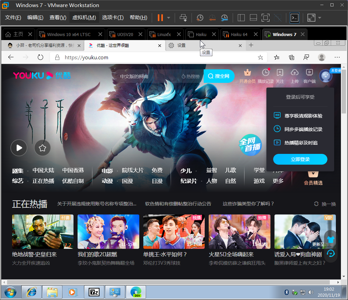Toggle the VM thumbnail bar
The height and width of the screenshot is (300, 348).
click(x=253, y=18)
